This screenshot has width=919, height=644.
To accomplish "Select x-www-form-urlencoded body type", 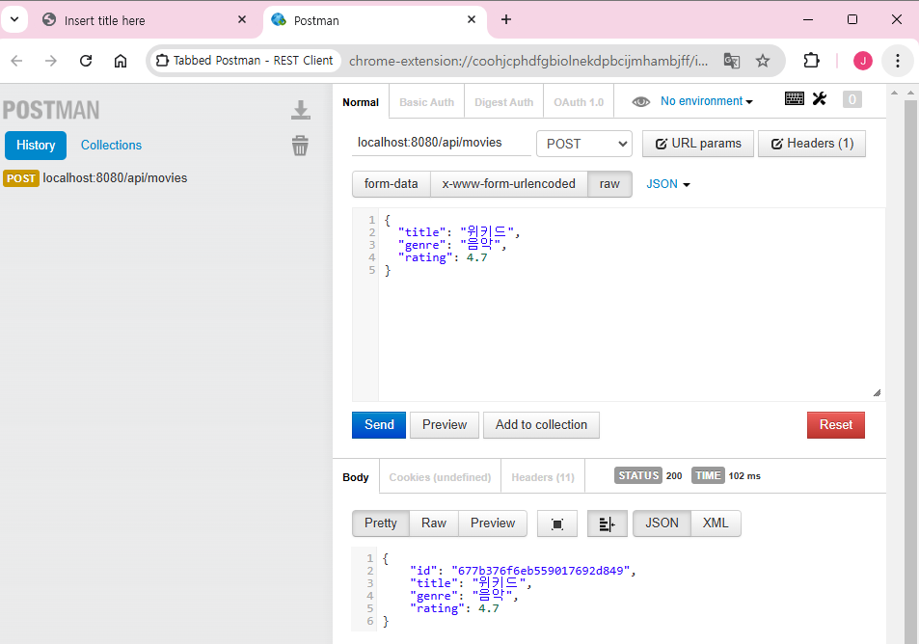I will point(509,184).
